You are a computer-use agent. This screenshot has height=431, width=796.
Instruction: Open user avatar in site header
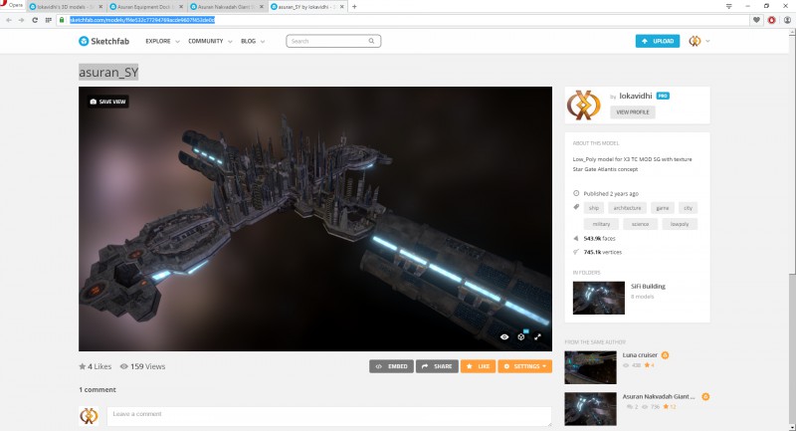click(695, 41)
